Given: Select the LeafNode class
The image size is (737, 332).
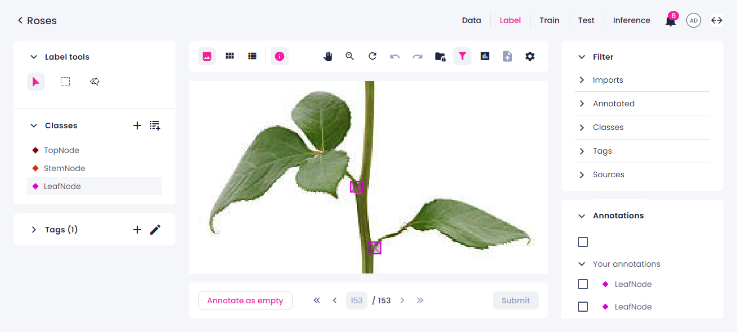Looking at the screenshot, I should (x=95, y=186).
